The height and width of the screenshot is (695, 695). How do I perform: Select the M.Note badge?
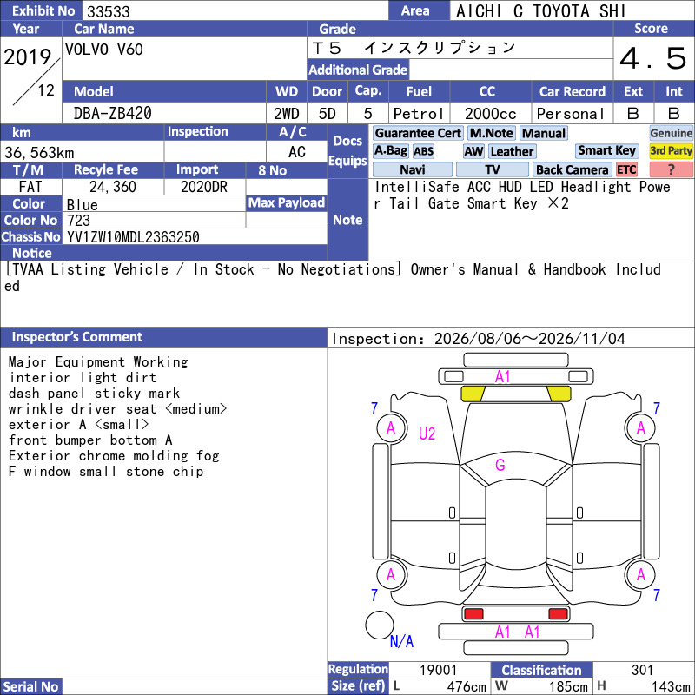point(491,133)
